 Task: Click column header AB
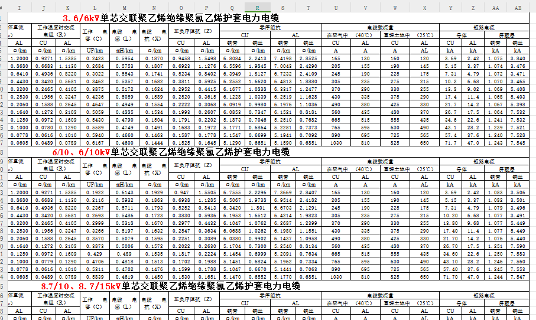[x=518, y=7]
